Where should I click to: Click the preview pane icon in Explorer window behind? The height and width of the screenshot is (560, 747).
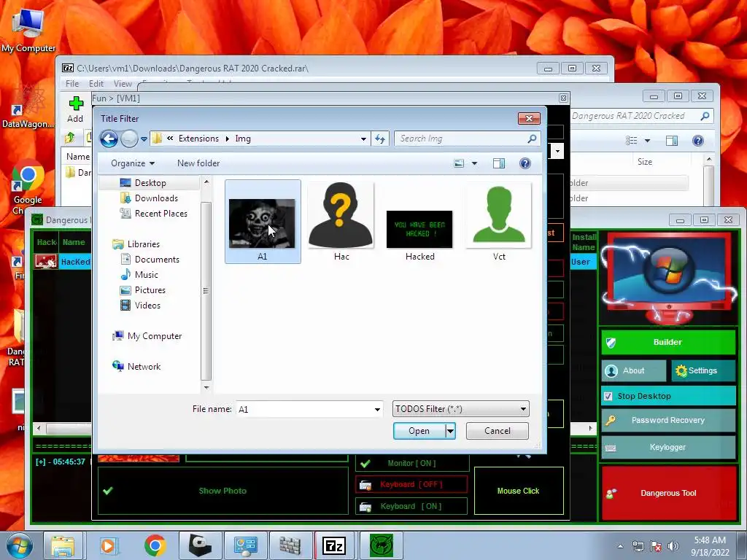click(672, 141)
